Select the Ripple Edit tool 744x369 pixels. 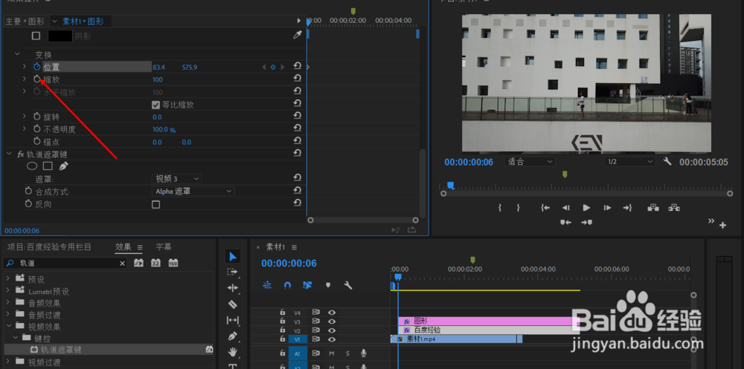coord(232,288)
